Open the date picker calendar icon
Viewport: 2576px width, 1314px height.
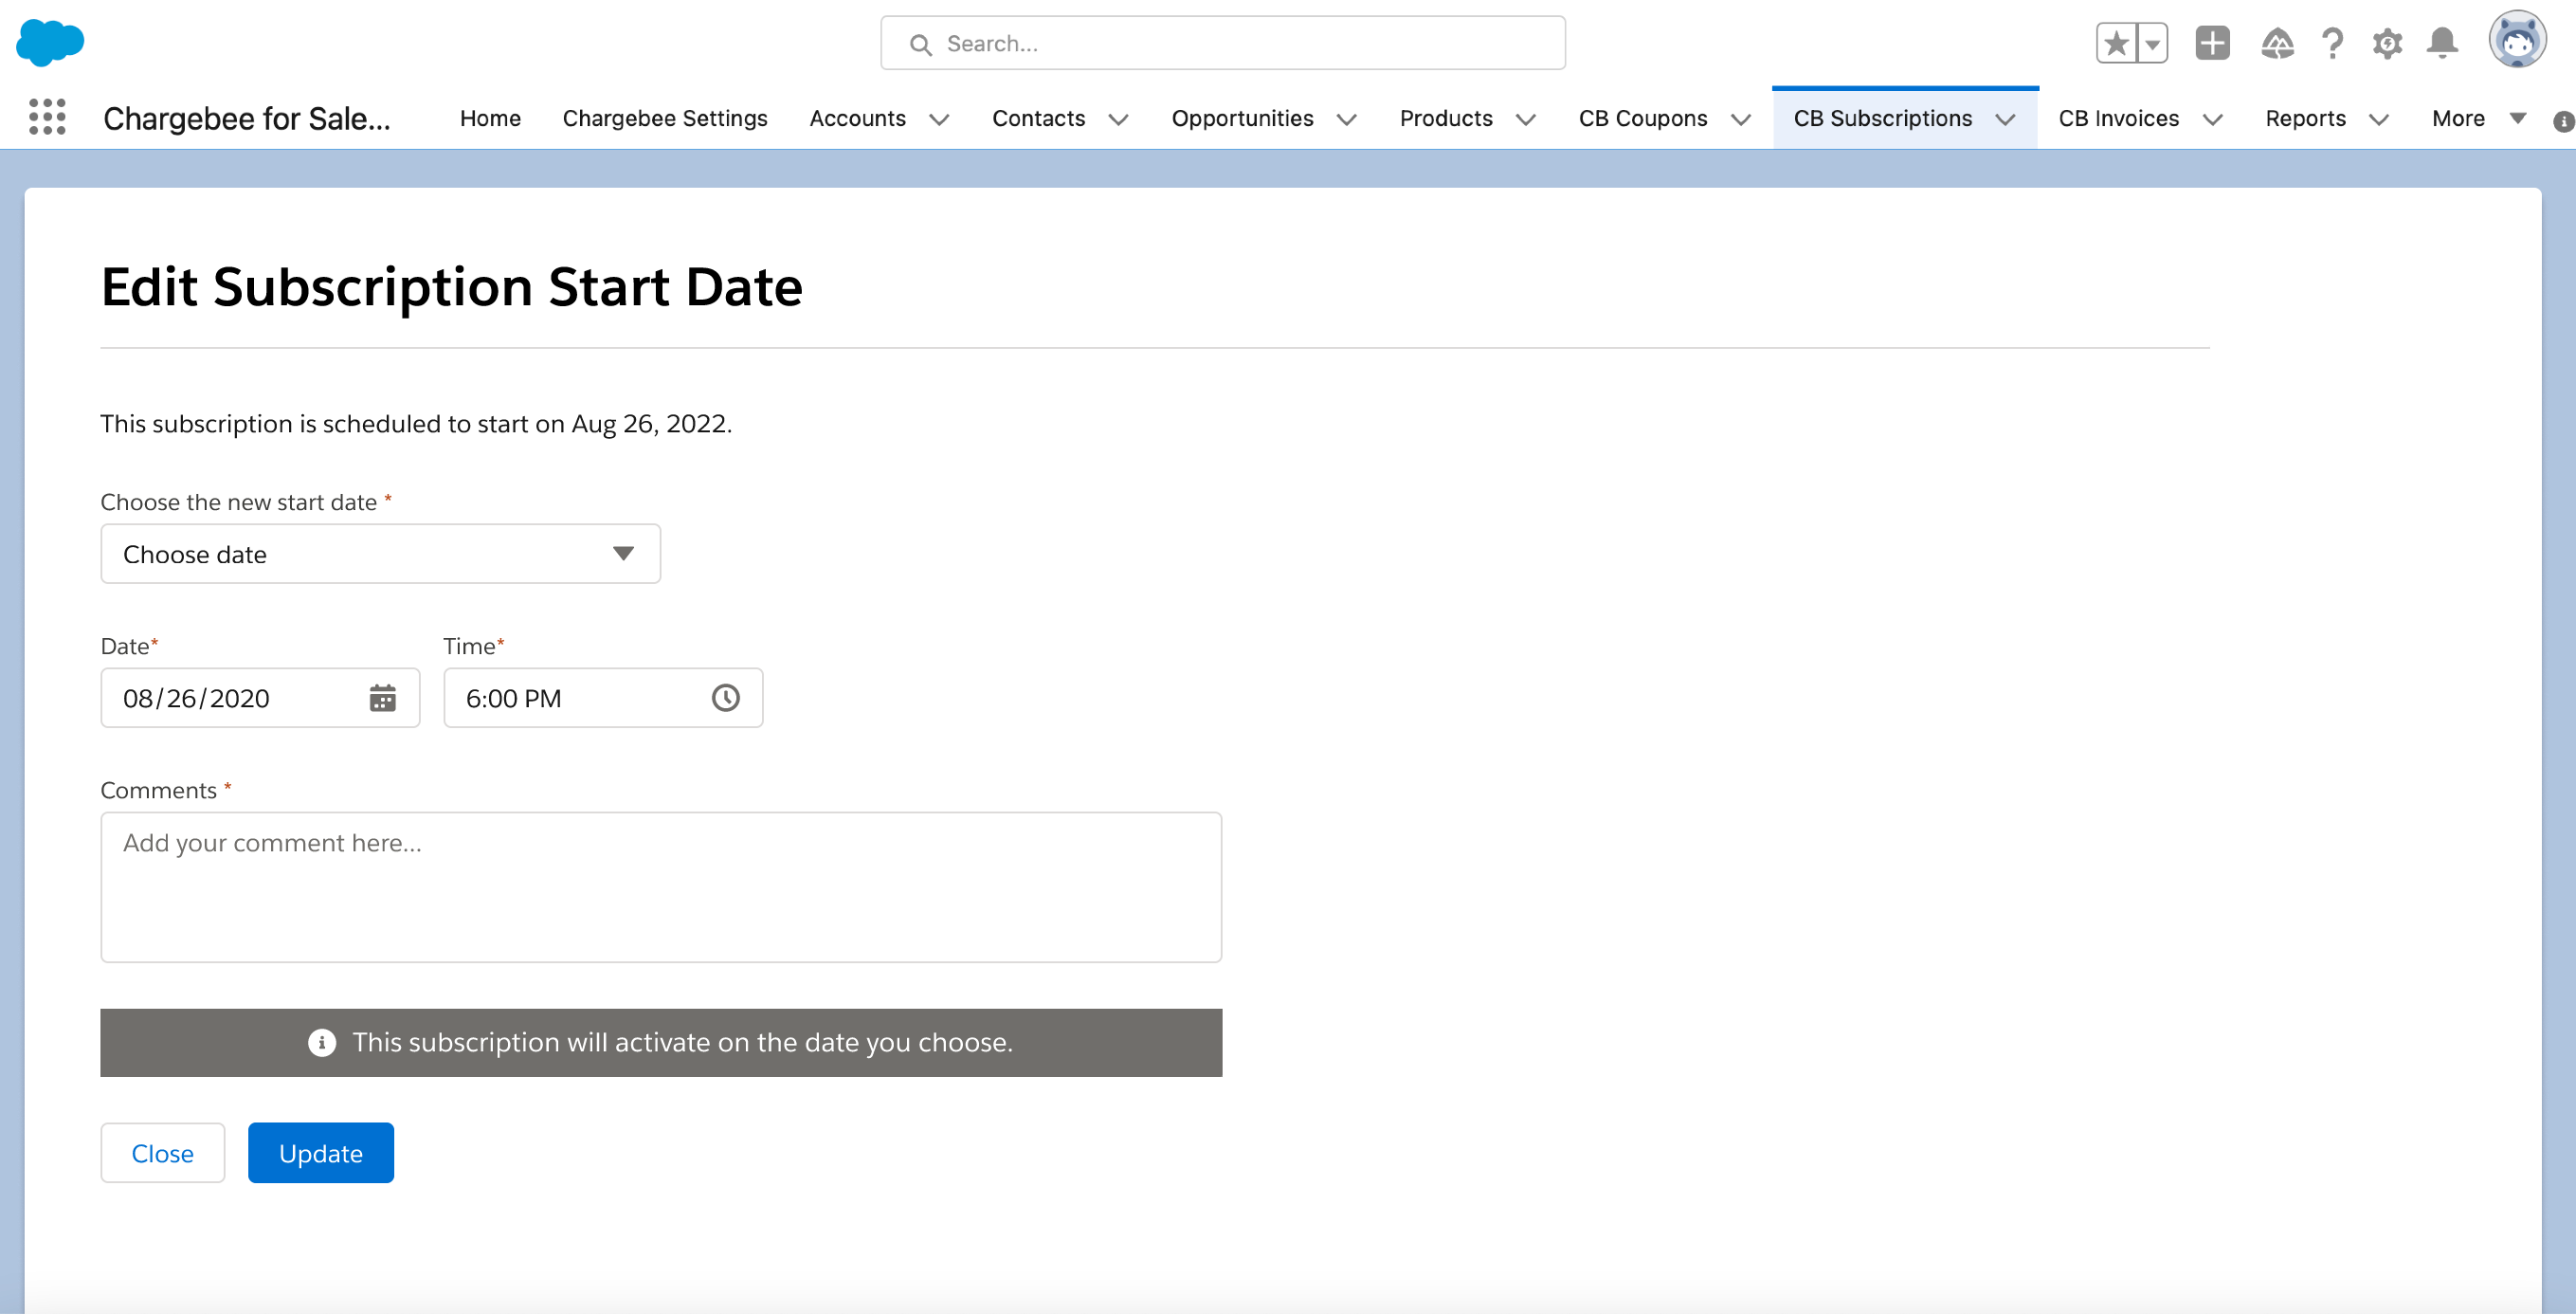(382, 698)
